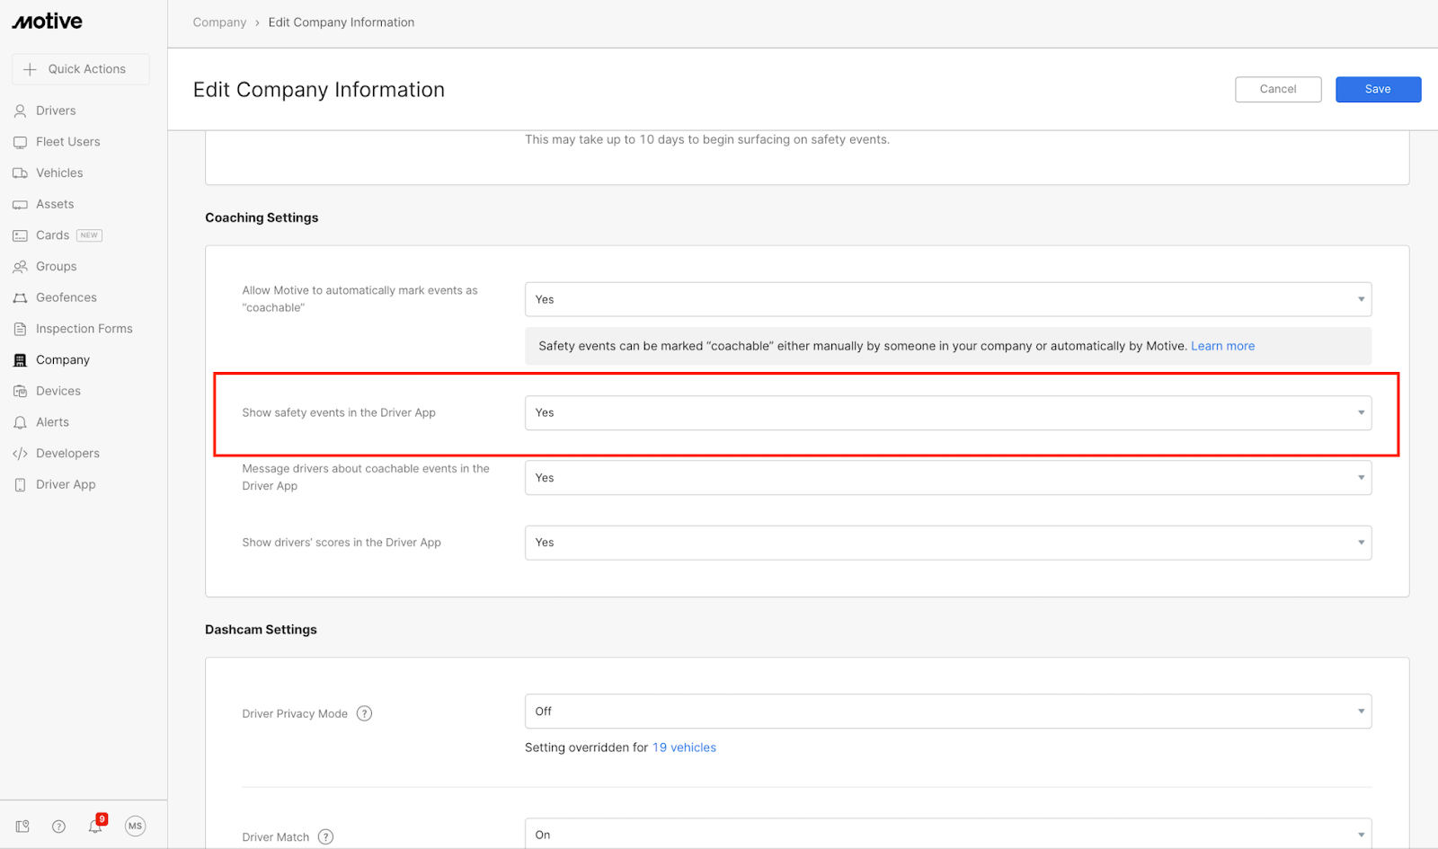Go to Assets in sidebar

coord(55,204)
